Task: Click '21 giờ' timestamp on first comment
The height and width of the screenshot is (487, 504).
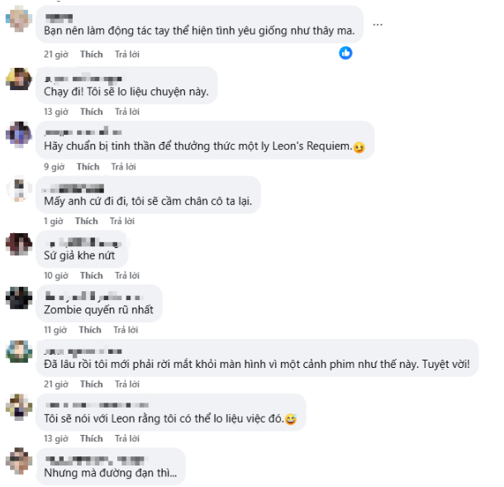Action: click(55, 54)
